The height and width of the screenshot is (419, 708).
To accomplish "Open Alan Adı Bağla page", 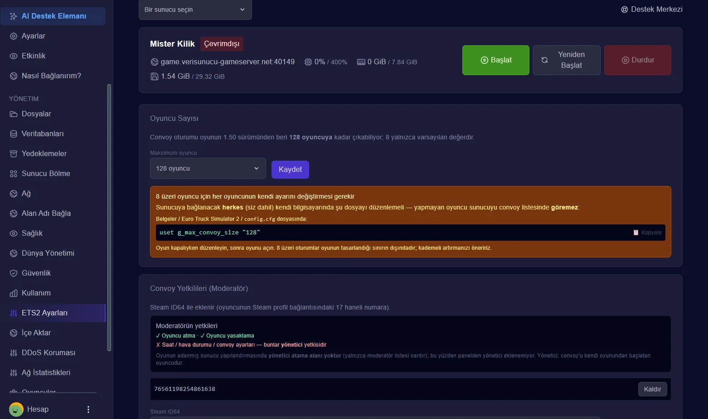I will tap(53, 214).
